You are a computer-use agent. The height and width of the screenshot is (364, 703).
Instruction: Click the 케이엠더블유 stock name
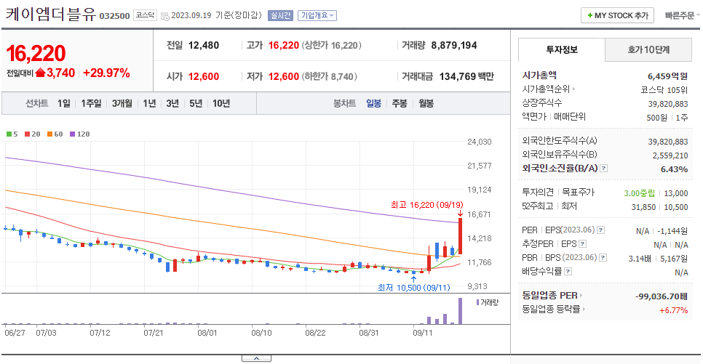51,15
